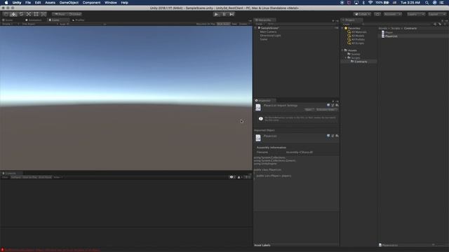
Task: Open the Account dropdown
Action: pos(393,14)
